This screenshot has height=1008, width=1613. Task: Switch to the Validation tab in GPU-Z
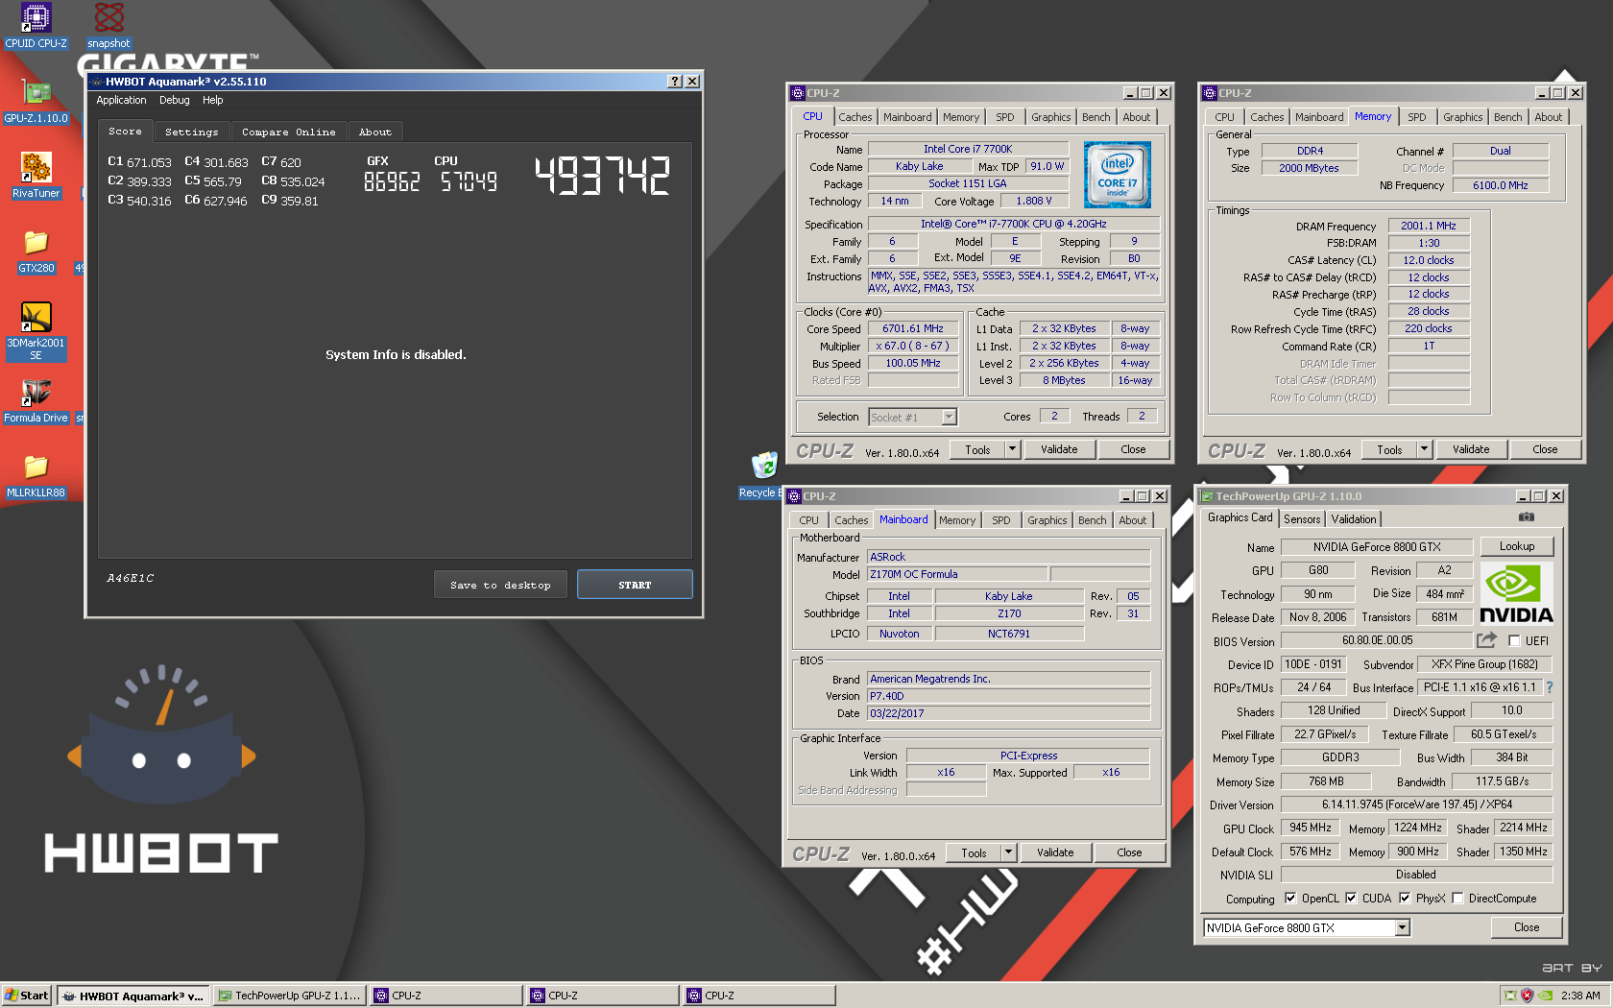tap(1354, 519)
